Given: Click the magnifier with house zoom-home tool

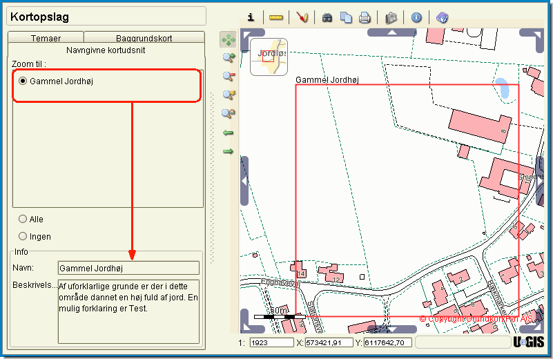Looking at the screenshot, I should pos(229,113).
